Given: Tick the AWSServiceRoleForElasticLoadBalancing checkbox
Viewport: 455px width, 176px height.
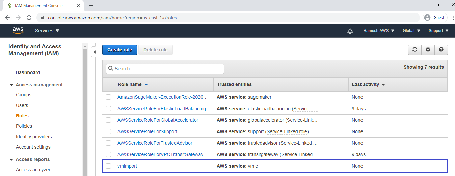Looking at the screenshot, I should (x=108, y=109).
